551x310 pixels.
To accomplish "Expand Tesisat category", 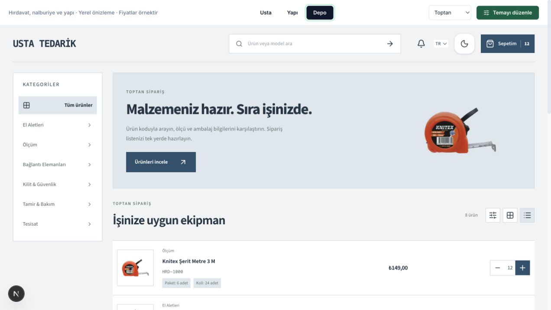I will click(x=58, y=224).
